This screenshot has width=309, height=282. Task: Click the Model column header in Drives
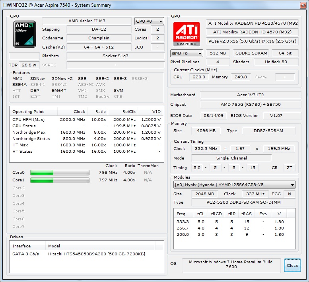(x=100, y=246)
